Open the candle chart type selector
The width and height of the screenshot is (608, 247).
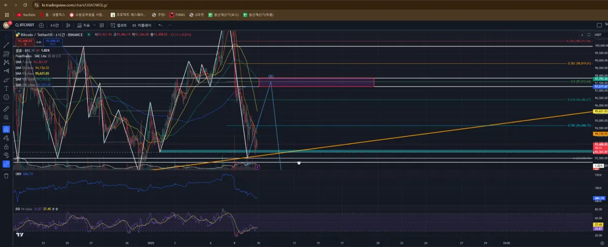tap(67, 25)
